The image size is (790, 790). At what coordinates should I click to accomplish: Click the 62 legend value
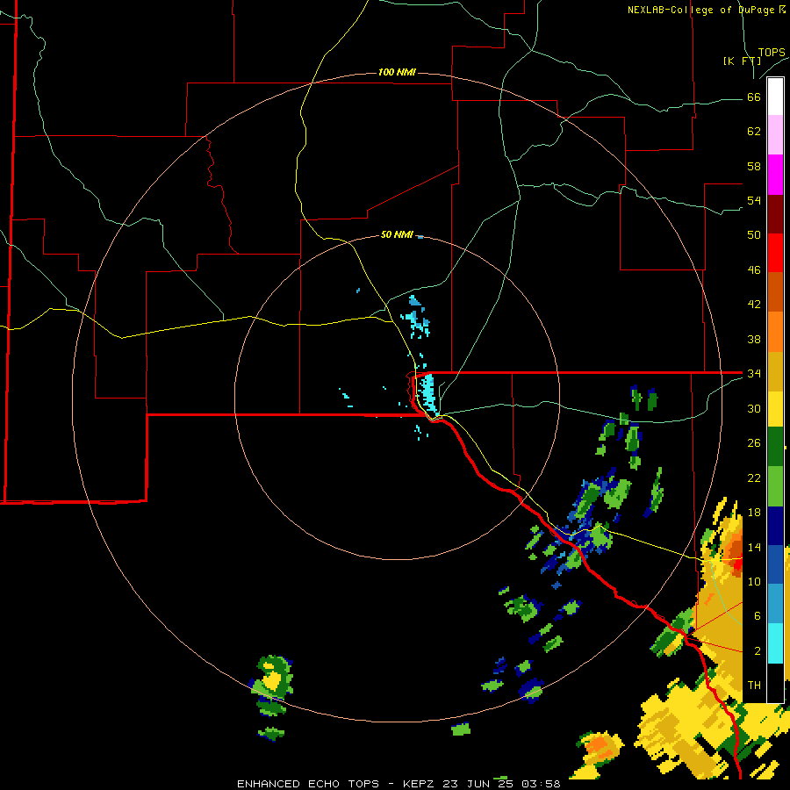[x=754, y=132]
